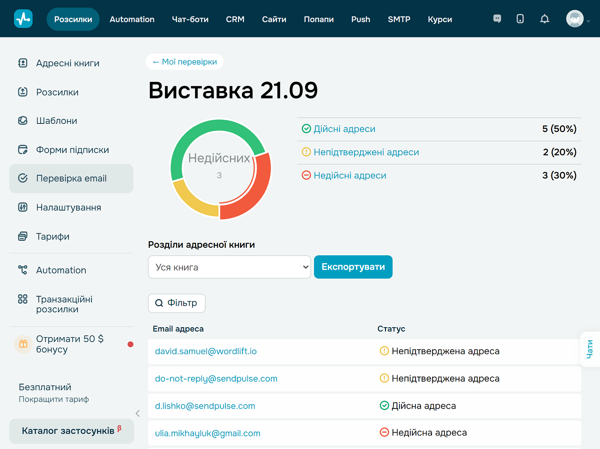Open notifications via the bell icon

544,18
